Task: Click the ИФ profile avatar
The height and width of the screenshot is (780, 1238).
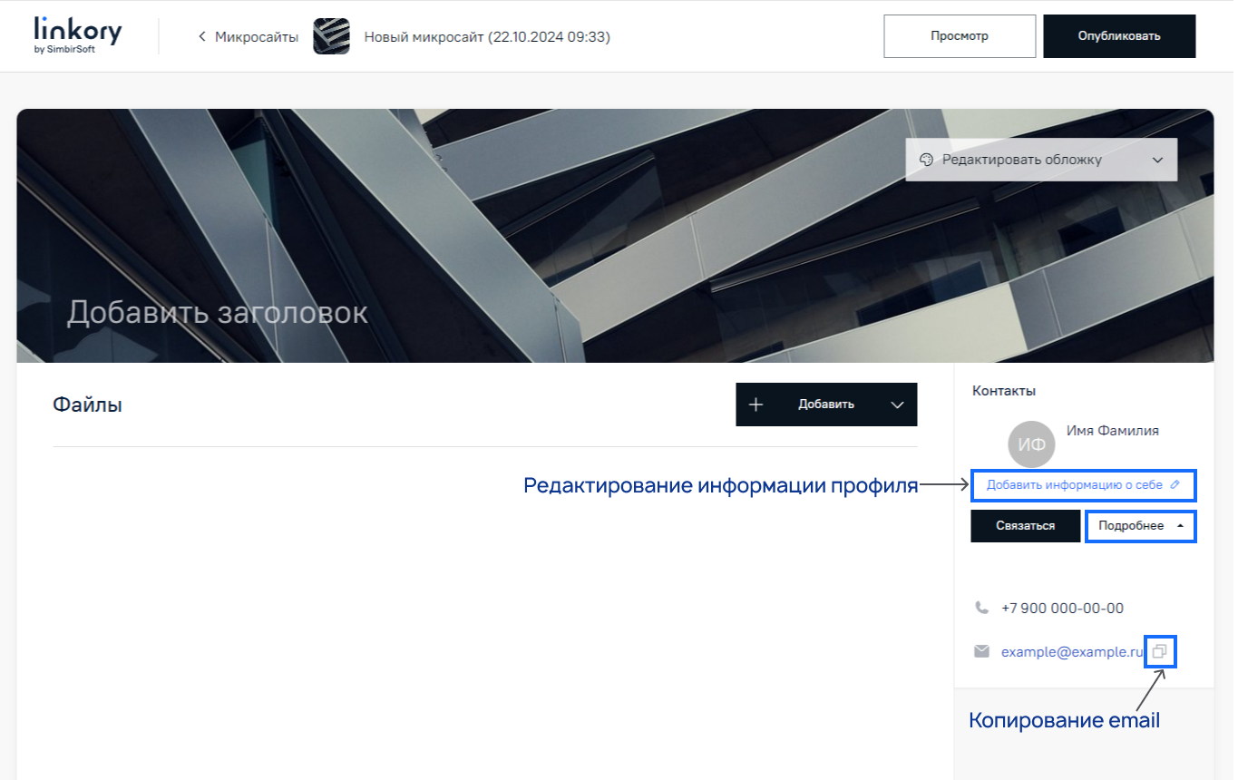Action: [x=1032, y=444]
